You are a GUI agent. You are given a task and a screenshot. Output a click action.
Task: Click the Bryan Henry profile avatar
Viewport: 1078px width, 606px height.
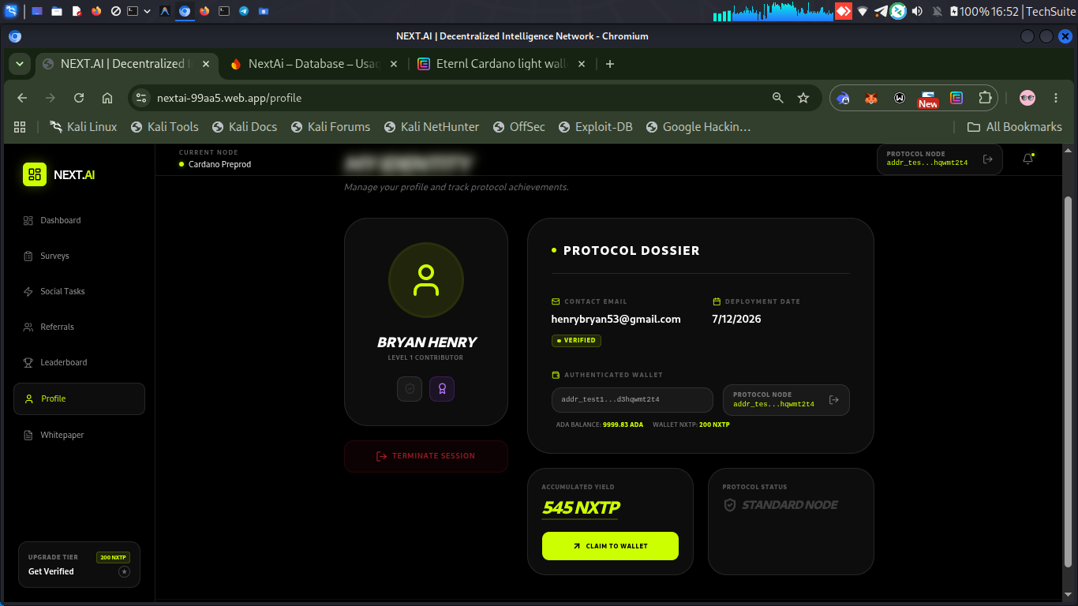pos(426,280)
